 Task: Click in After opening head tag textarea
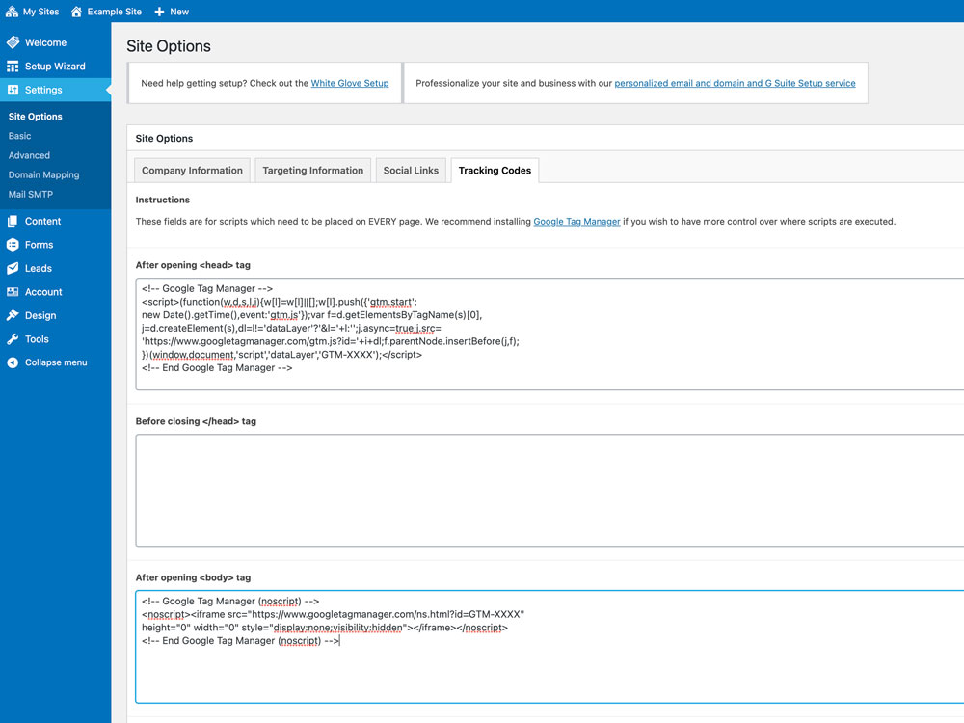[x=549, y=334]
